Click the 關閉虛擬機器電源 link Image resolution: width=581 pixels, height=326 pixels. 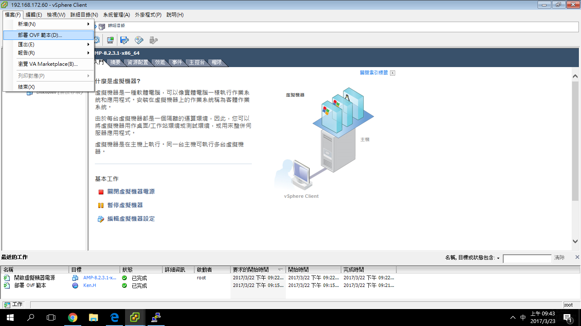coord(131,192)
